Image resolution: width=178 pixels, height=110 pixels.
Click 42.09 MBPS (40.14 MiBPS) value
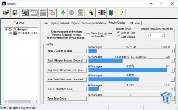tap(130, 57)
